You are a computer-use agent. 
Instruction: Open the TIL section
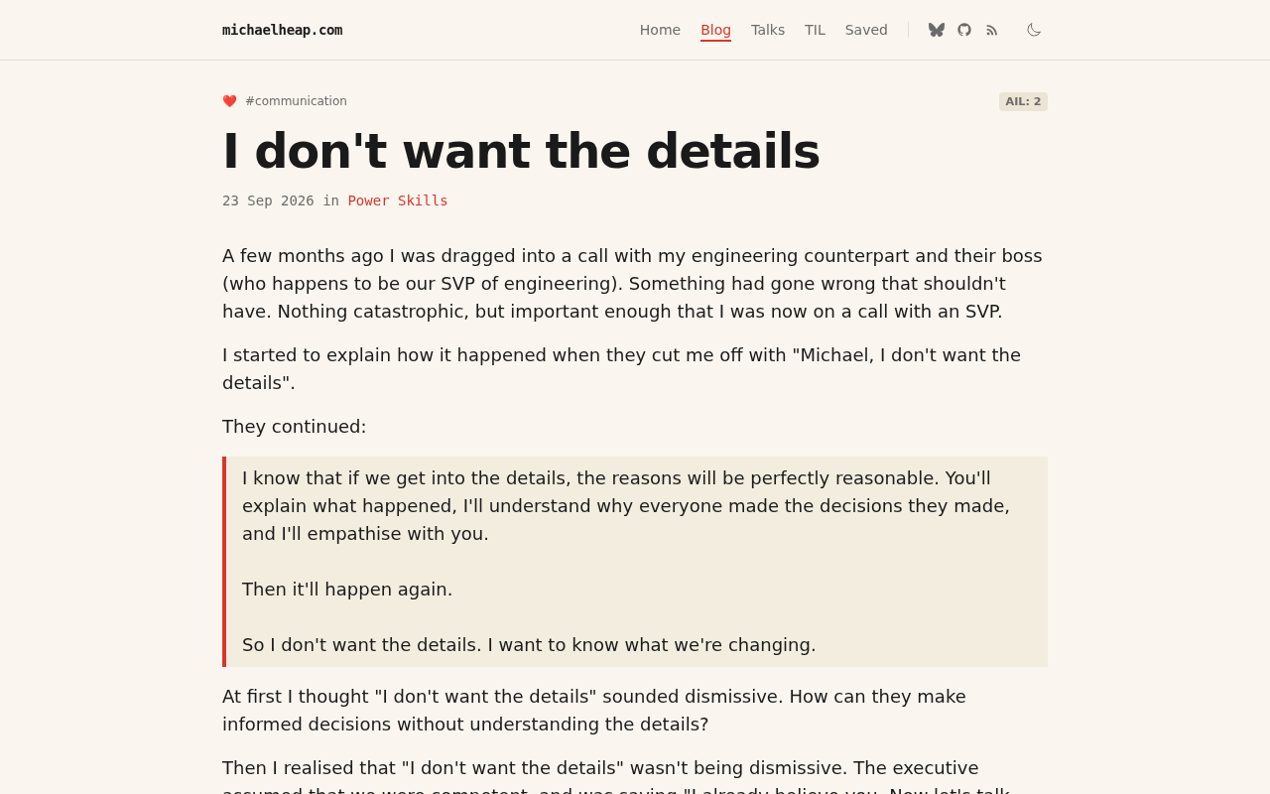tap(815, 30)
